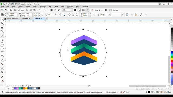Click the orange swatch in document palette
The height and width of the screenshot is (97, 173).
[x=24, y=88]
